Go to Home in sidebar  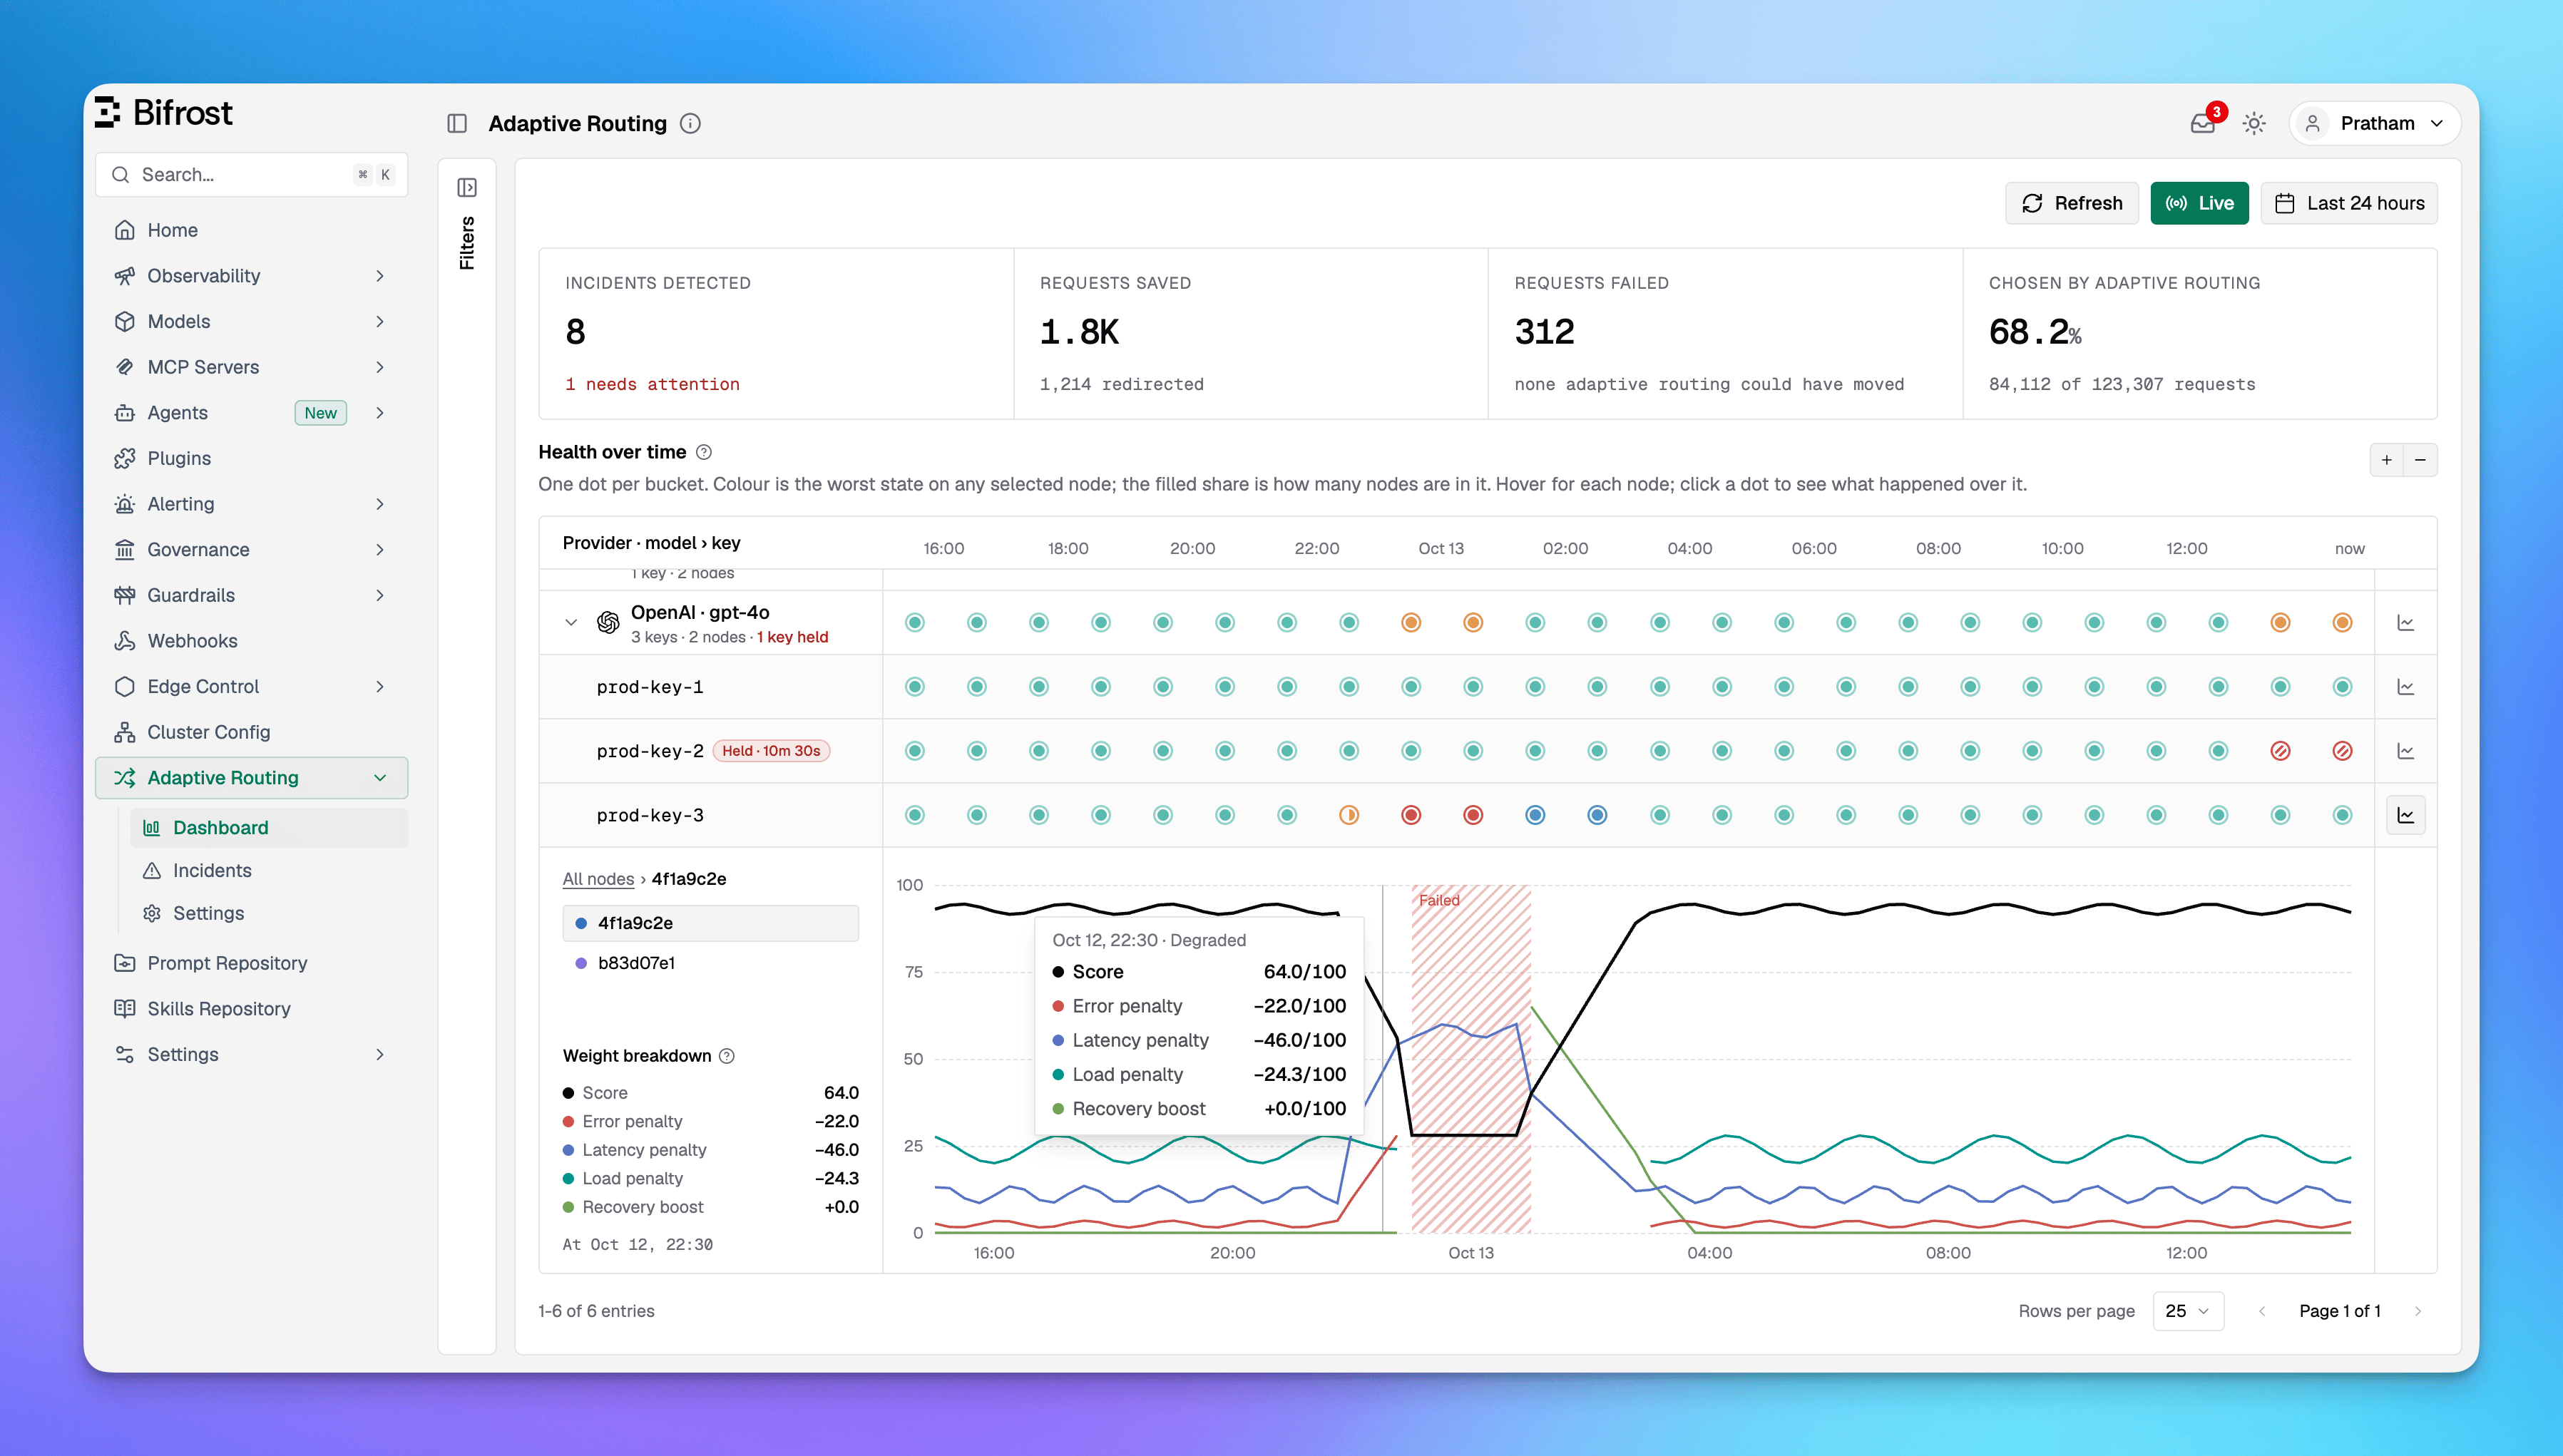[251, 230]
